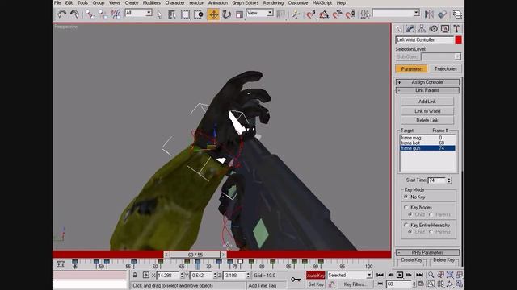Toggle the Percent Snap icon

(x=337, y=14)
